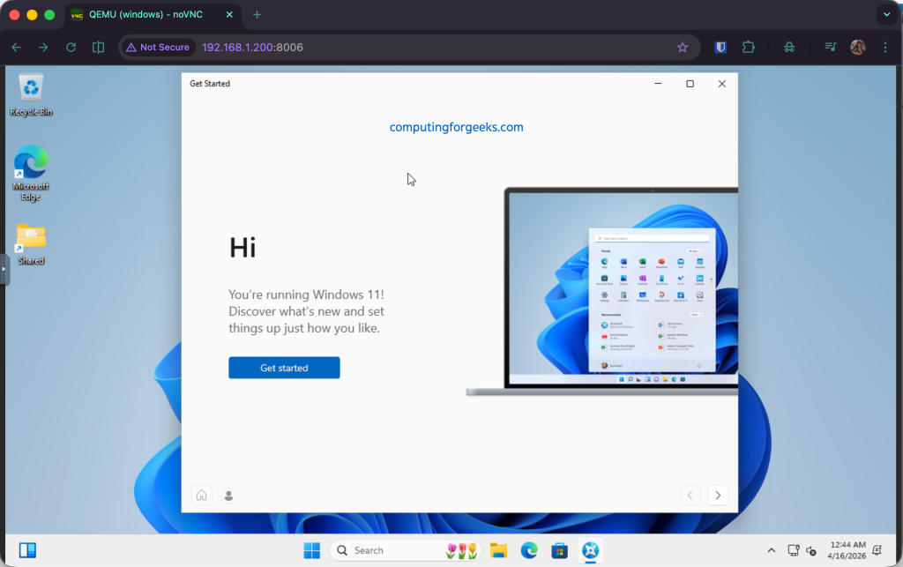Launch Microsoft Store from the taskbar
The height and width of the screenshot is (567, 903).
(x=558, y=550)
